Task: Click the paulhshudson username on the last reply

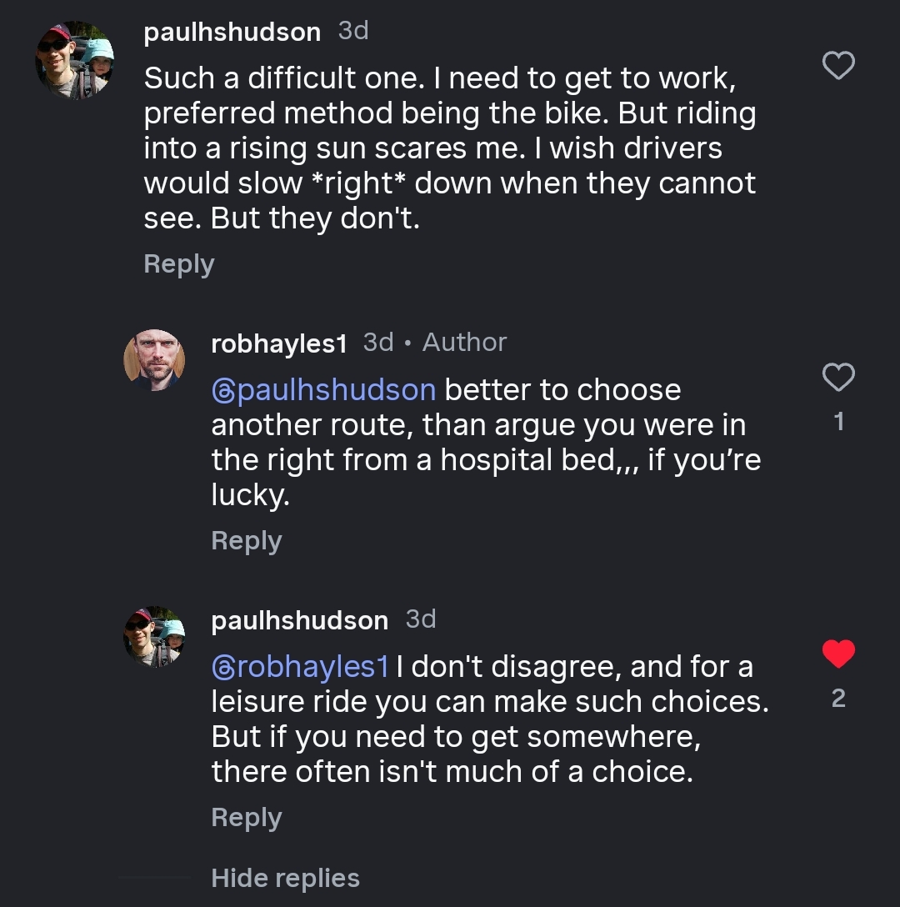Action: click(x=299, y=620)
